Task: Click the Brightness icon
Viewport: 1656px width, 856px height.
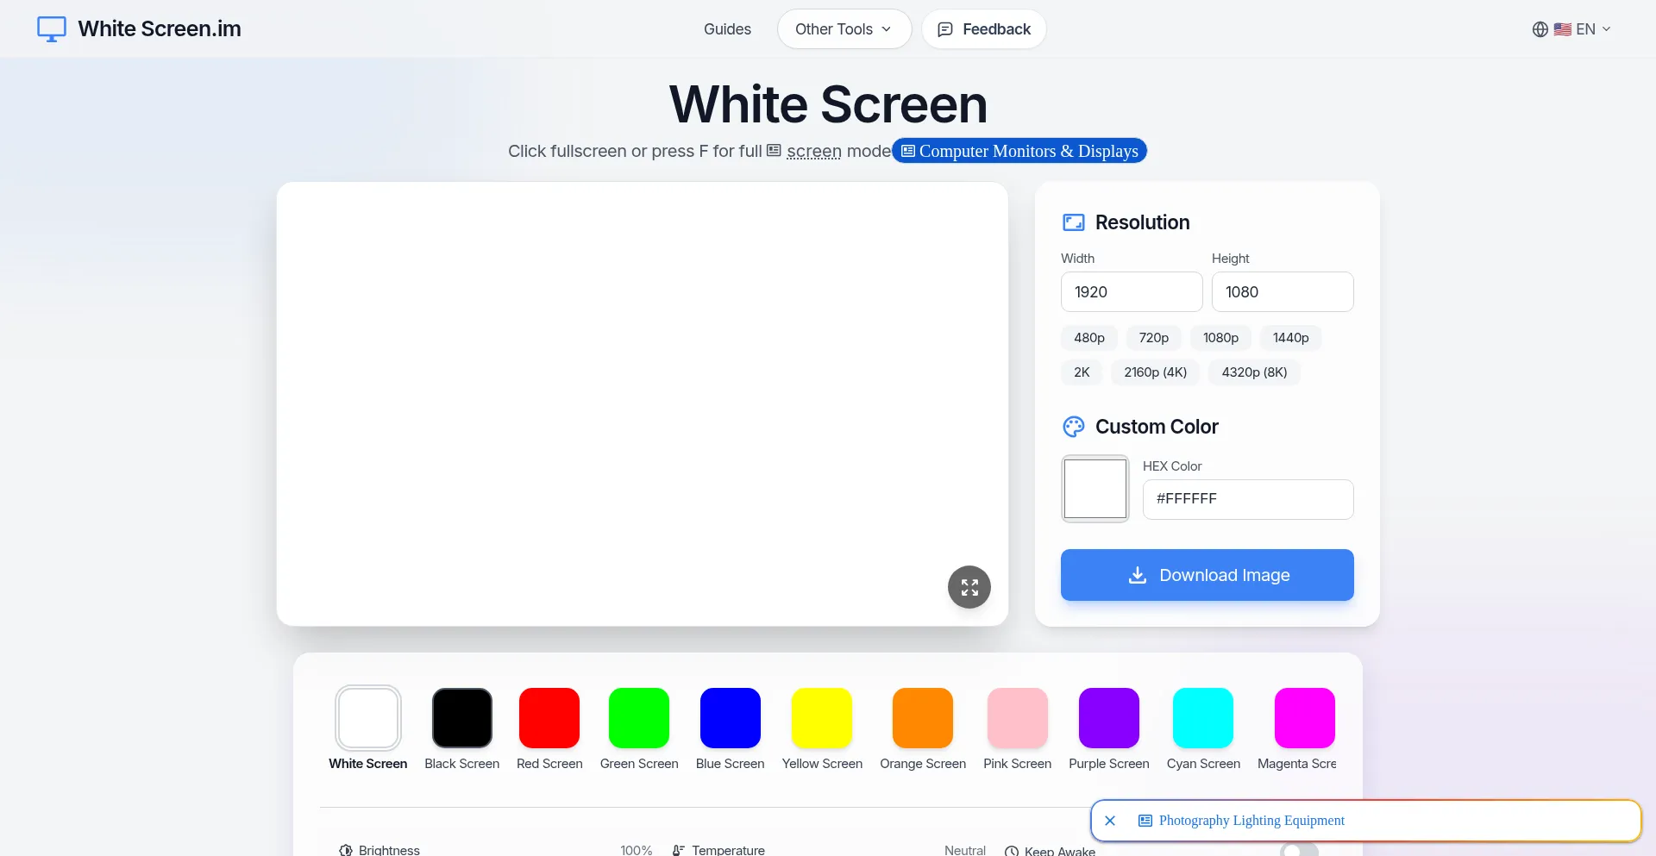Action: 346,850
